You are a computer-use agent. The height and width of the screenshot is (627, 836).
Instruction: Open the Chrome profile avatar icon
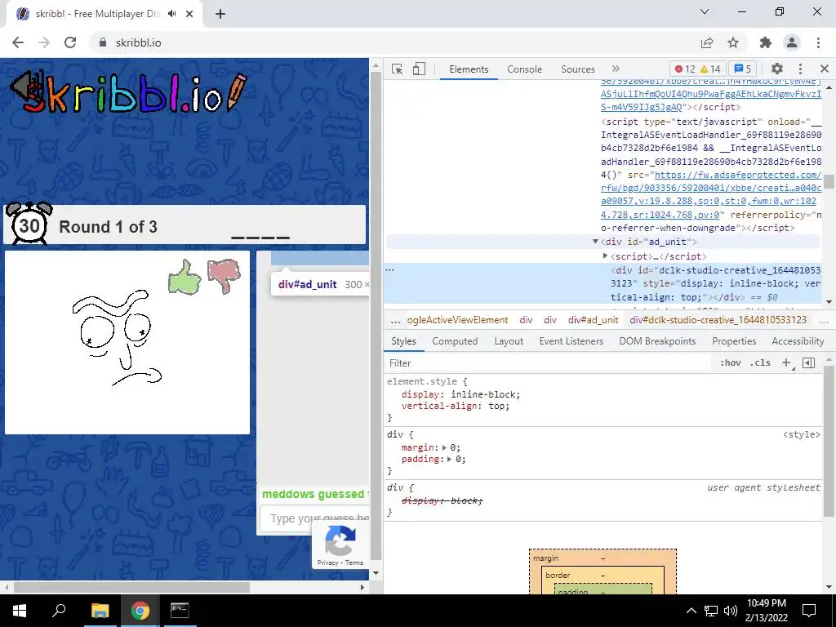coord(792,42)
